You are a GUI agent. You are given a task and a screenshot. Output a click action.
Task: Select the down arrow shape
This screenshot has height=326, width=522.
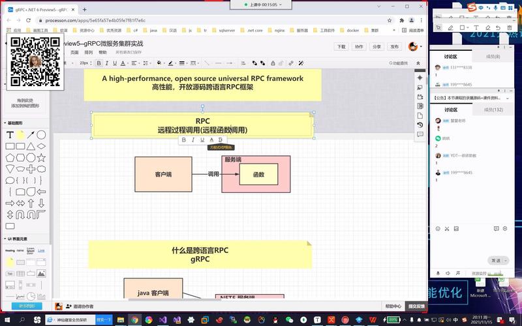tap(41, 203)
